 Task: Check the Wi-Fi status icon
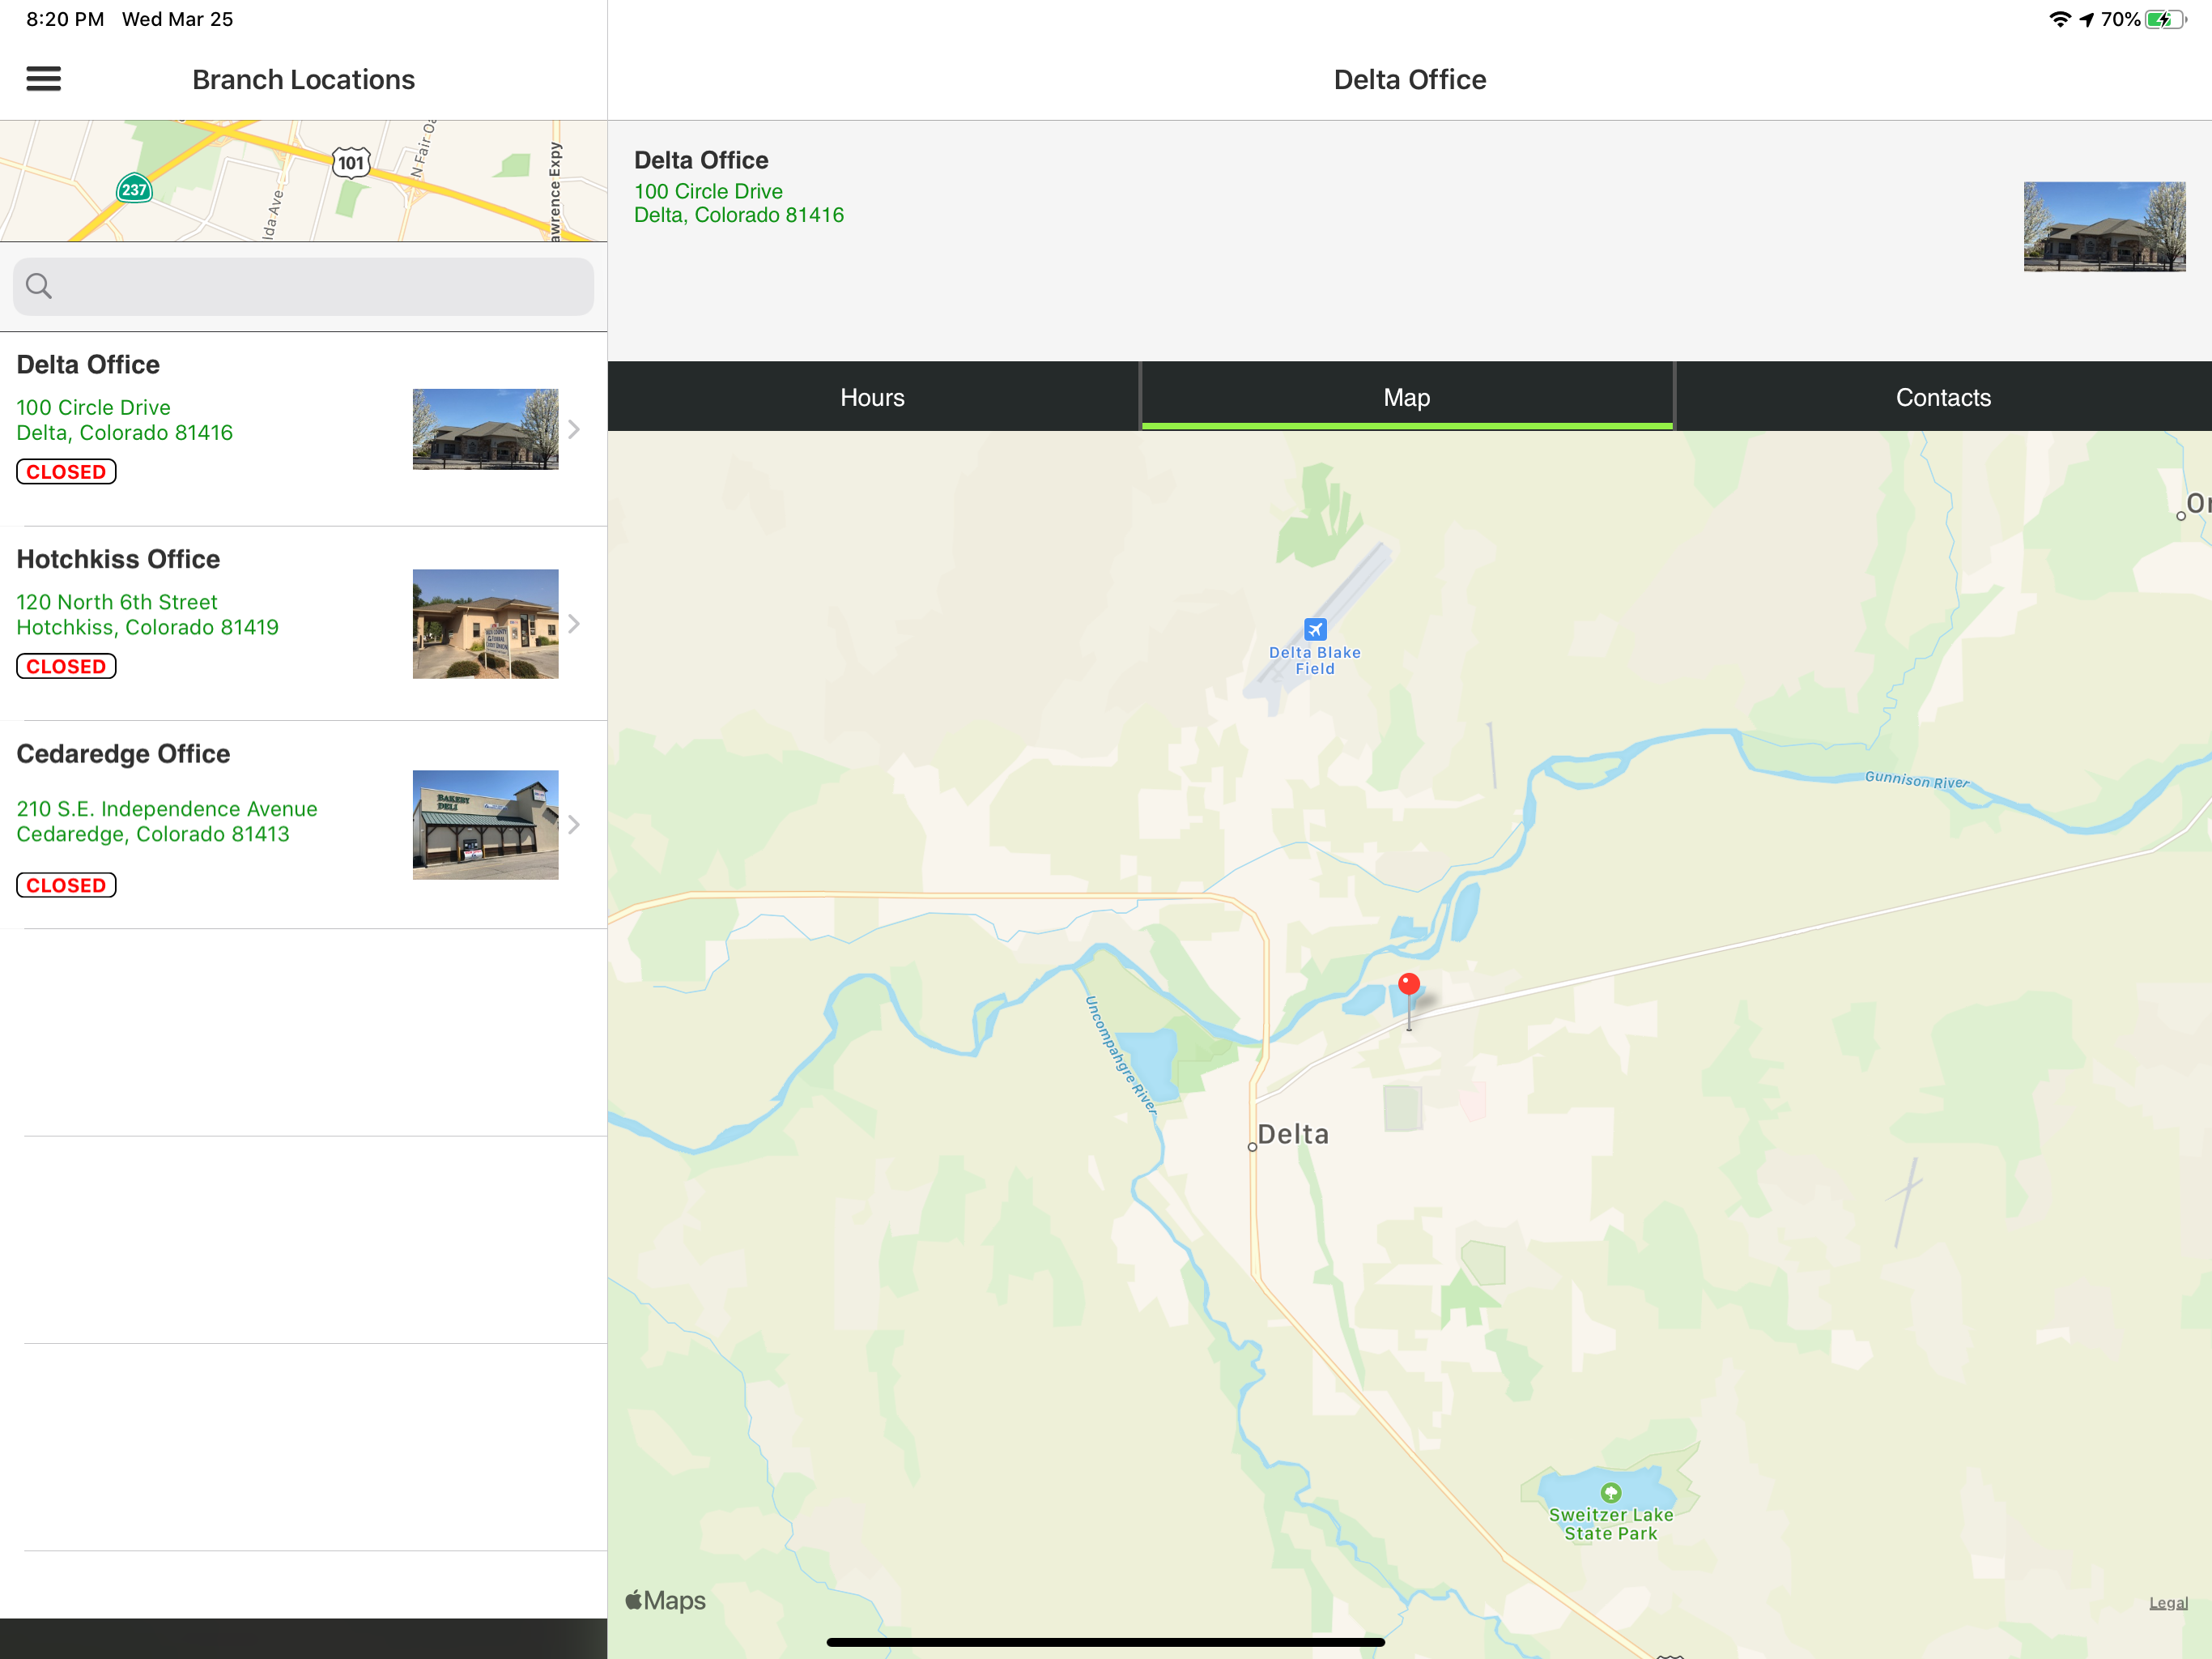point(2060,19)
